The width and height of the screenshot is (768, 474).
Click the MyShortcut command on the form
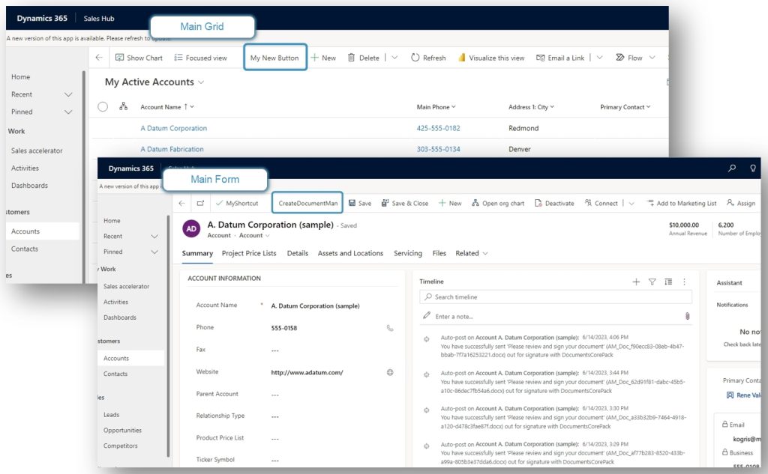point(237,203)
